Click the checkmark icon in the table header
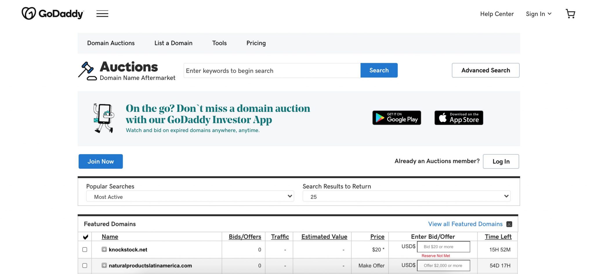The image size is (594, 274). click(x=85, y=237)
